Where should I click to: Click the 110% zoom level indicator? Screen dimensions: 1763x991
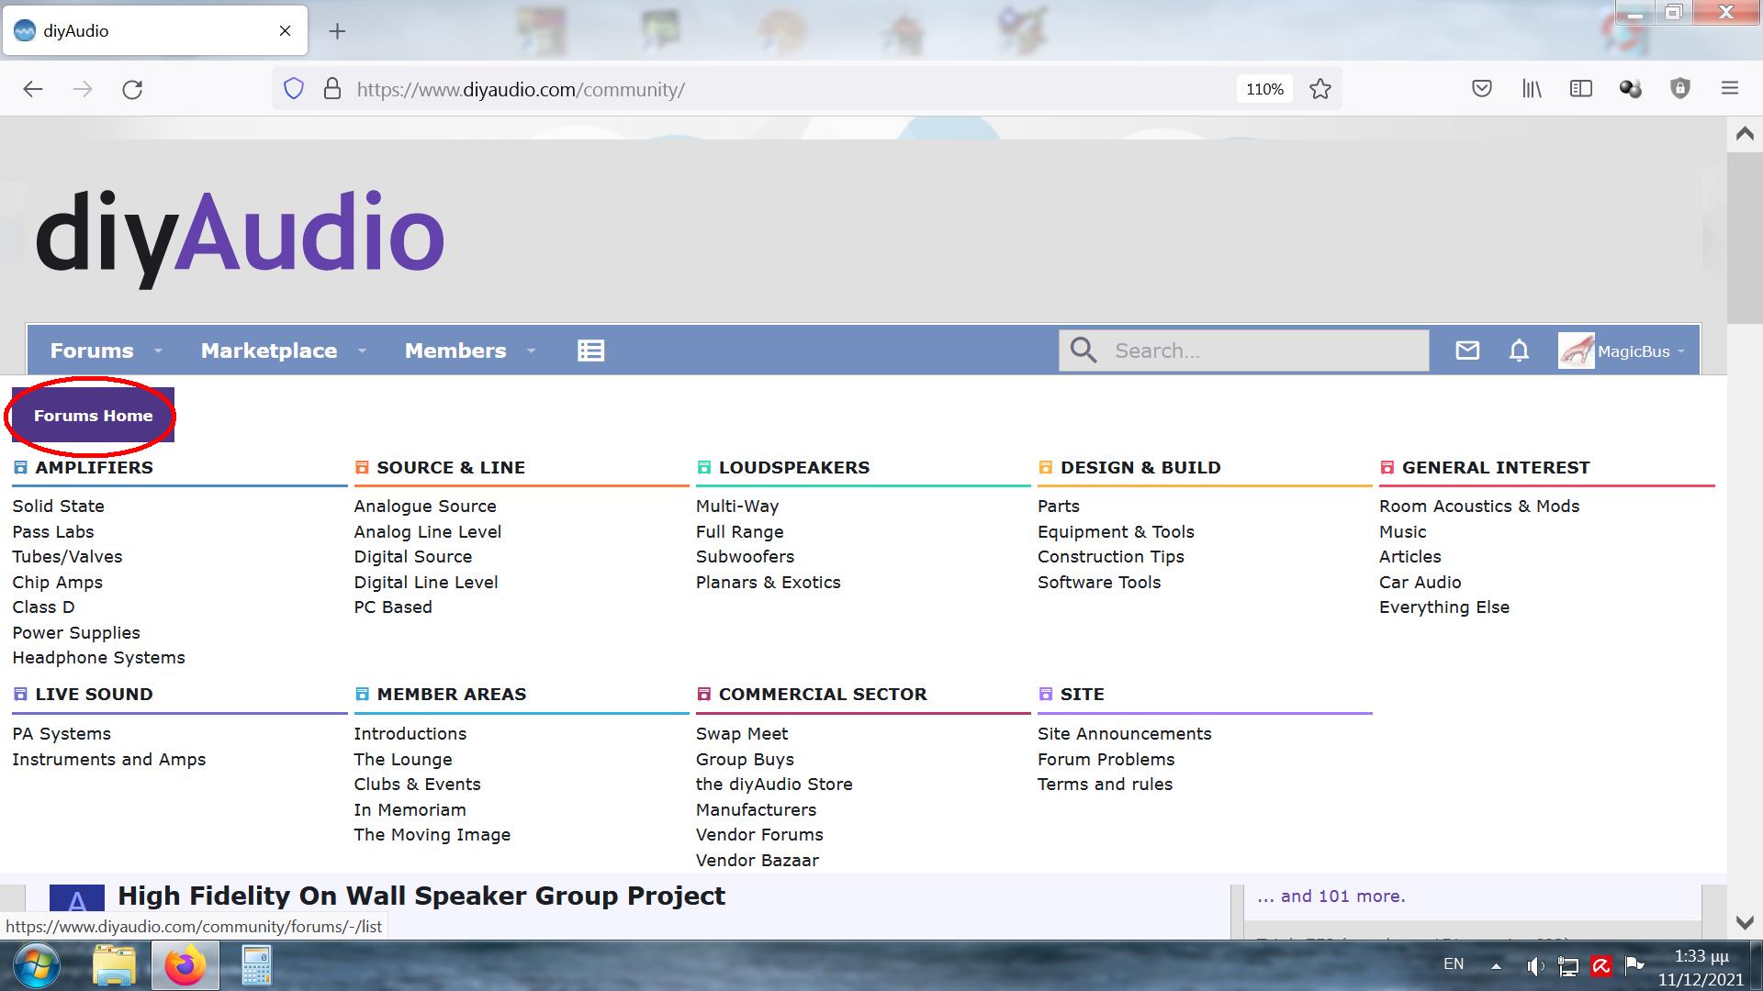tap(1264, 89)
